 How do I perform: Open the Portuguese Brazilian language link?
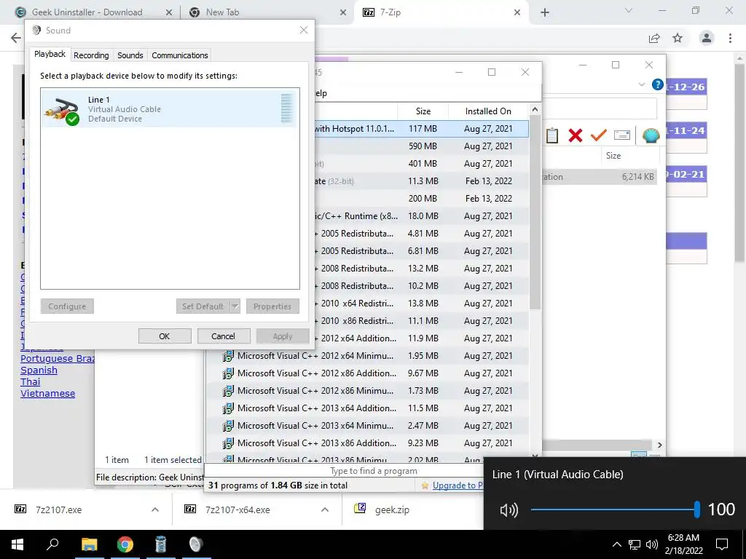pyautogui.click(x=58, y=358)
